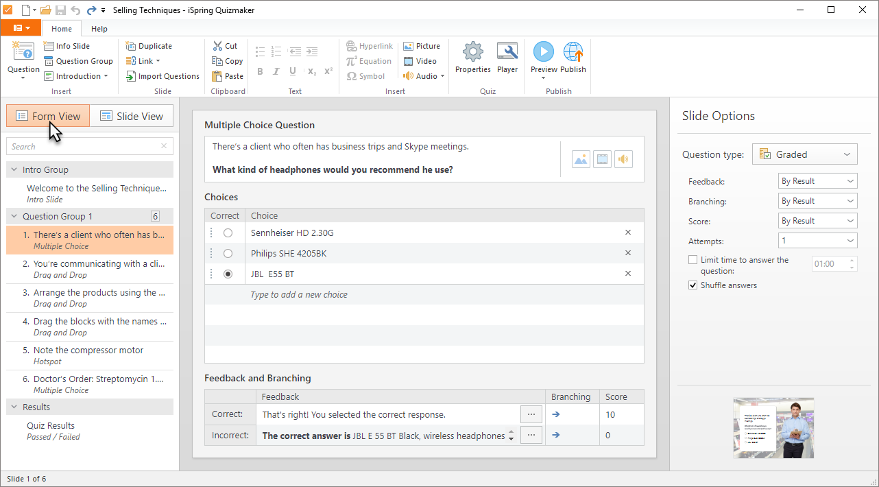Disable the Shuffle answers option

pos(693,285)
